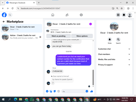Click install app icon in address bar
136x102 pixels.
(113, 8)
